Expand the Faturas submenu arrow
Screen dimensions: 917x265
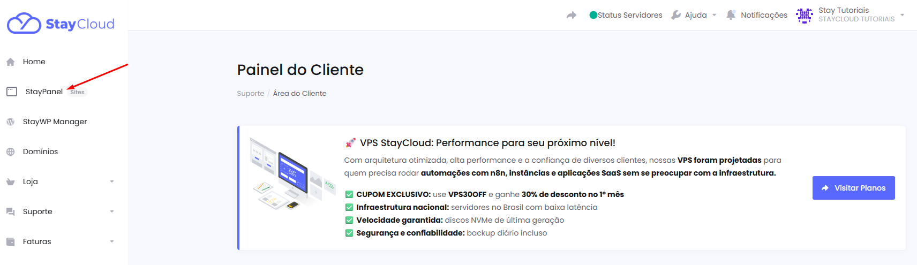112,241
